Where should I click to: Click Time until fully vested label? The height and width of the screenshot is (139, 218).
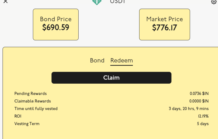point(36,109)
